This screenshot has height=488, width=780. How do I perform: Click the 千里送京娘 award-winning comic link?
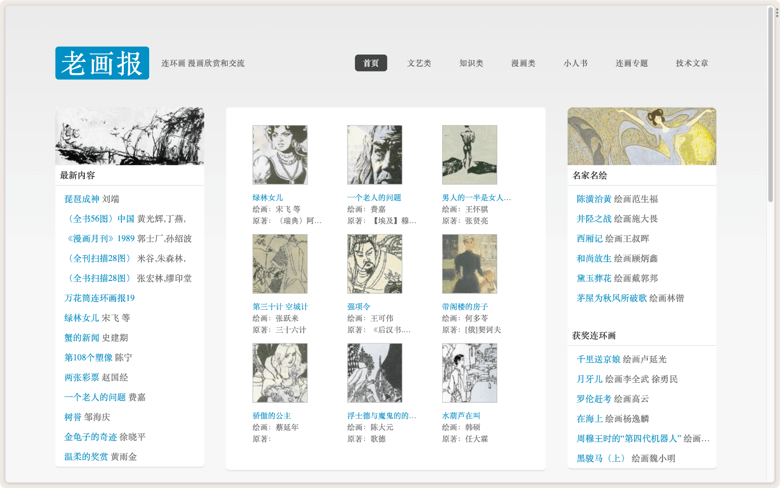click(x=598, y=359)
